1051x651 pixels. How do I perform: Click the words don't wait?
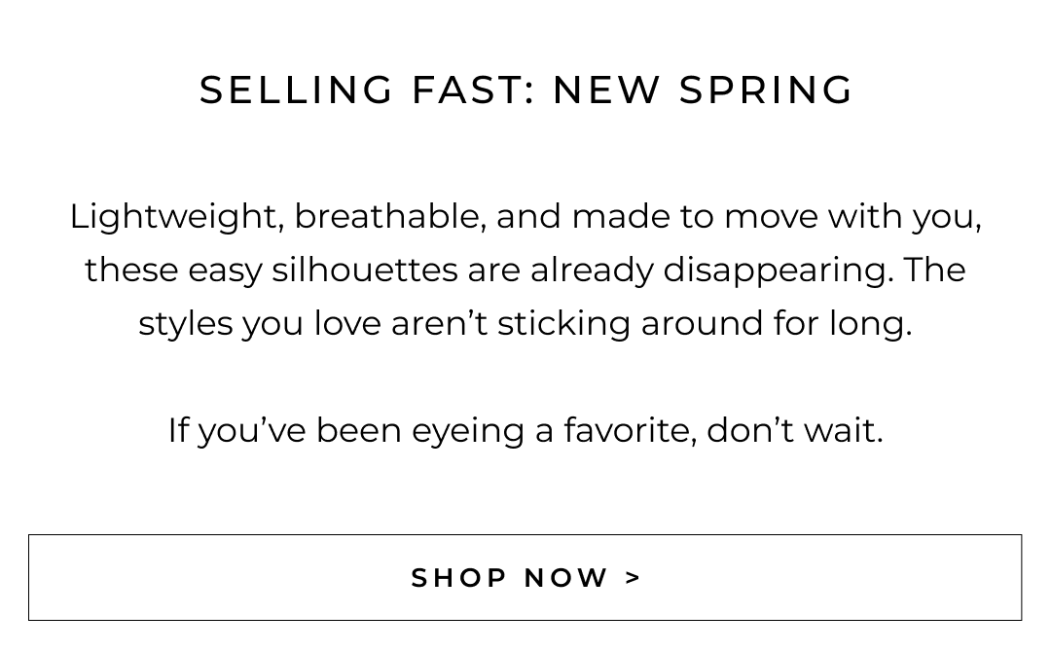[794, 430]
